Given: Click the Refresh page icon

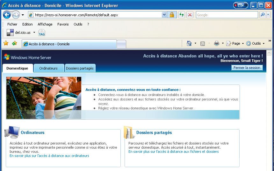Looking at the screenshot, I should (x=181, y=15).
